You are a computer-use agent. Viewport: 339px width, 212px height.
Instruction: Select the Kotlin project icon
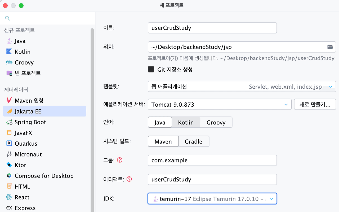(9, 51)
